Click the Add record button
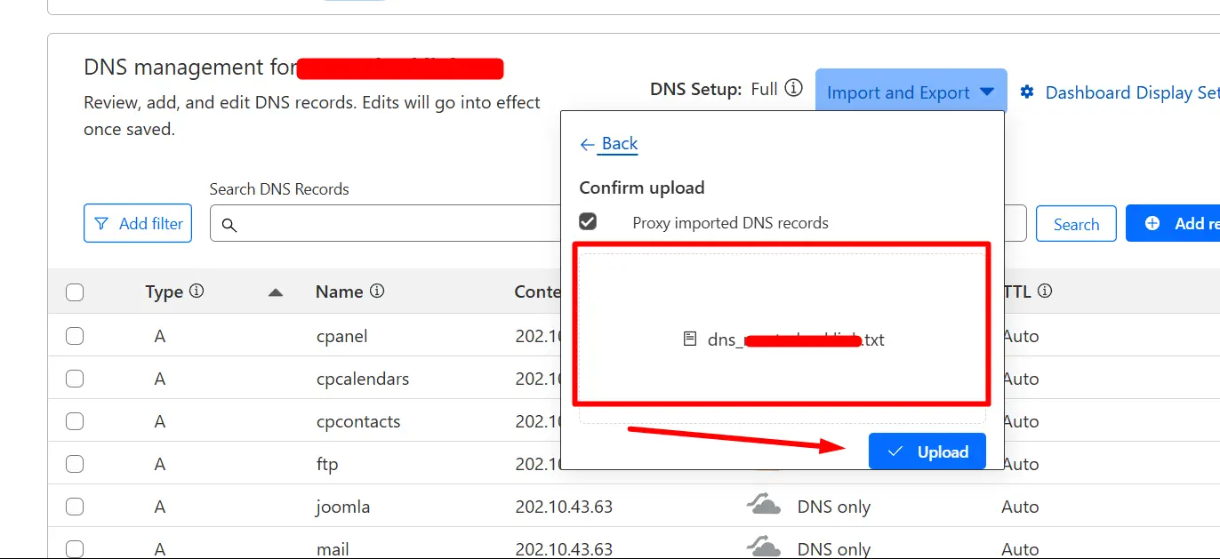 [x=1174, y=224]
